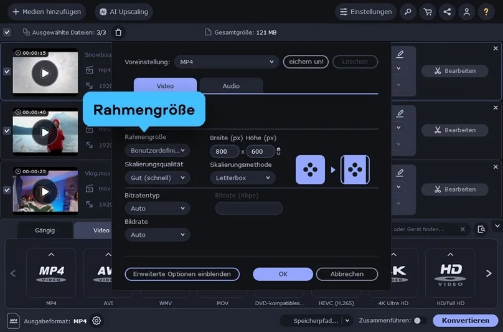
Task: Uncheck the 00:00:15 video checkbox
Action: click(7, 71)
